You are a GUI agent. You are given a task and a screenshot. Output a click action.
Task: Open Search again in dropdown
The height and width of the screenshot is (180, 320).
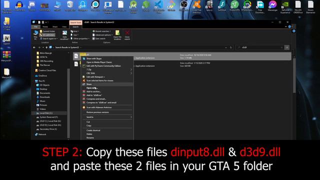click(49, 38)
